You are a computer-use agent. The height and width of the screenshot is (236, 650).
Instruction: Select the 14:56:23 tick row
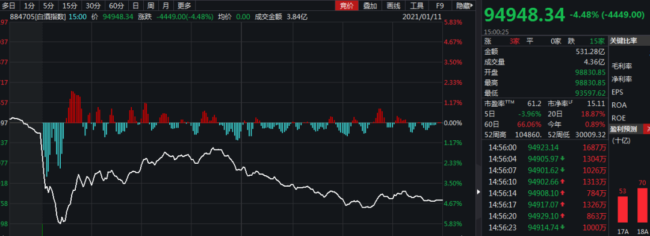pyautogui.click(x=545, y=228)
